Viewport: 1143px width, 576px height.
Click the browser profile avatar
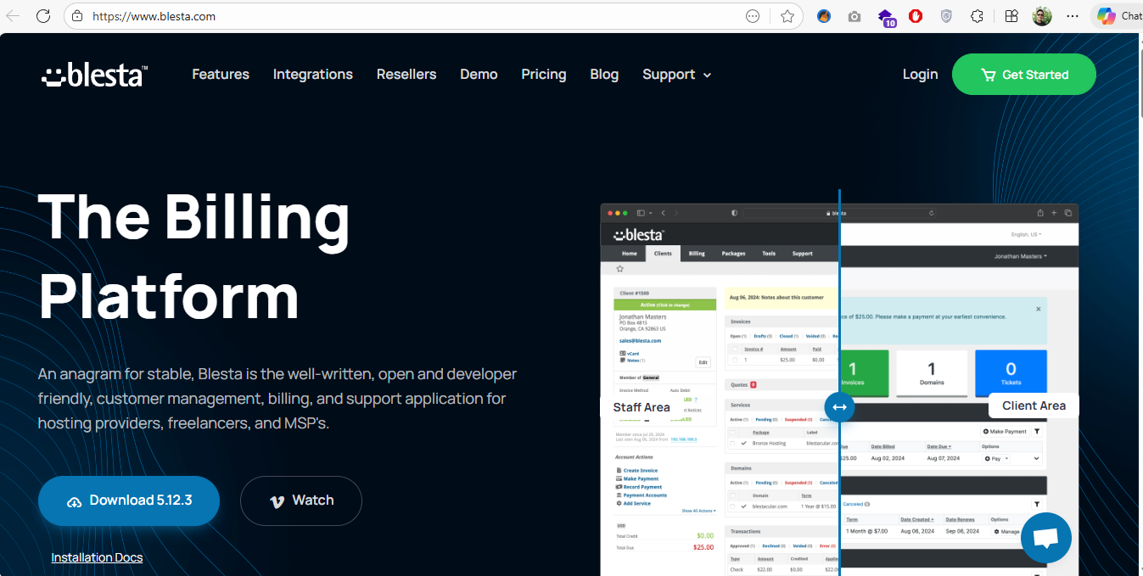(1042, 16)
